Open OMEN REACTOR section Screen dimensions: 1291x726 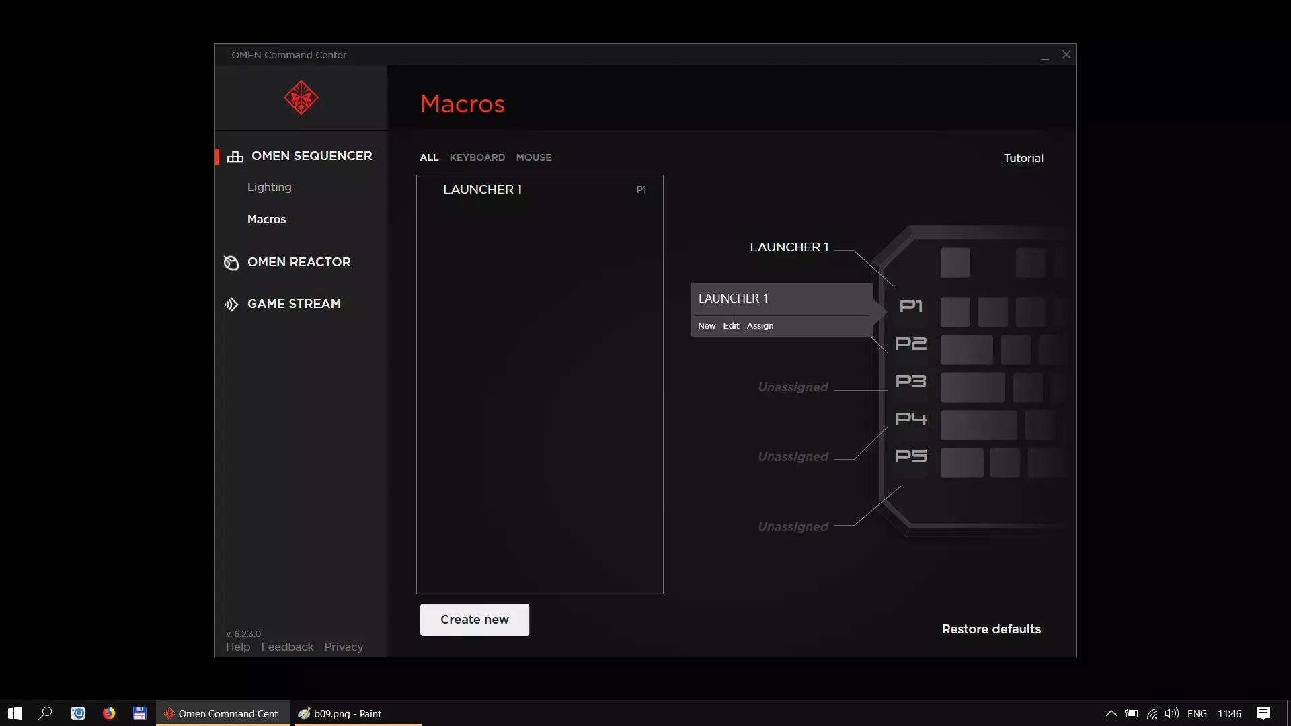(x=299, y=262)
